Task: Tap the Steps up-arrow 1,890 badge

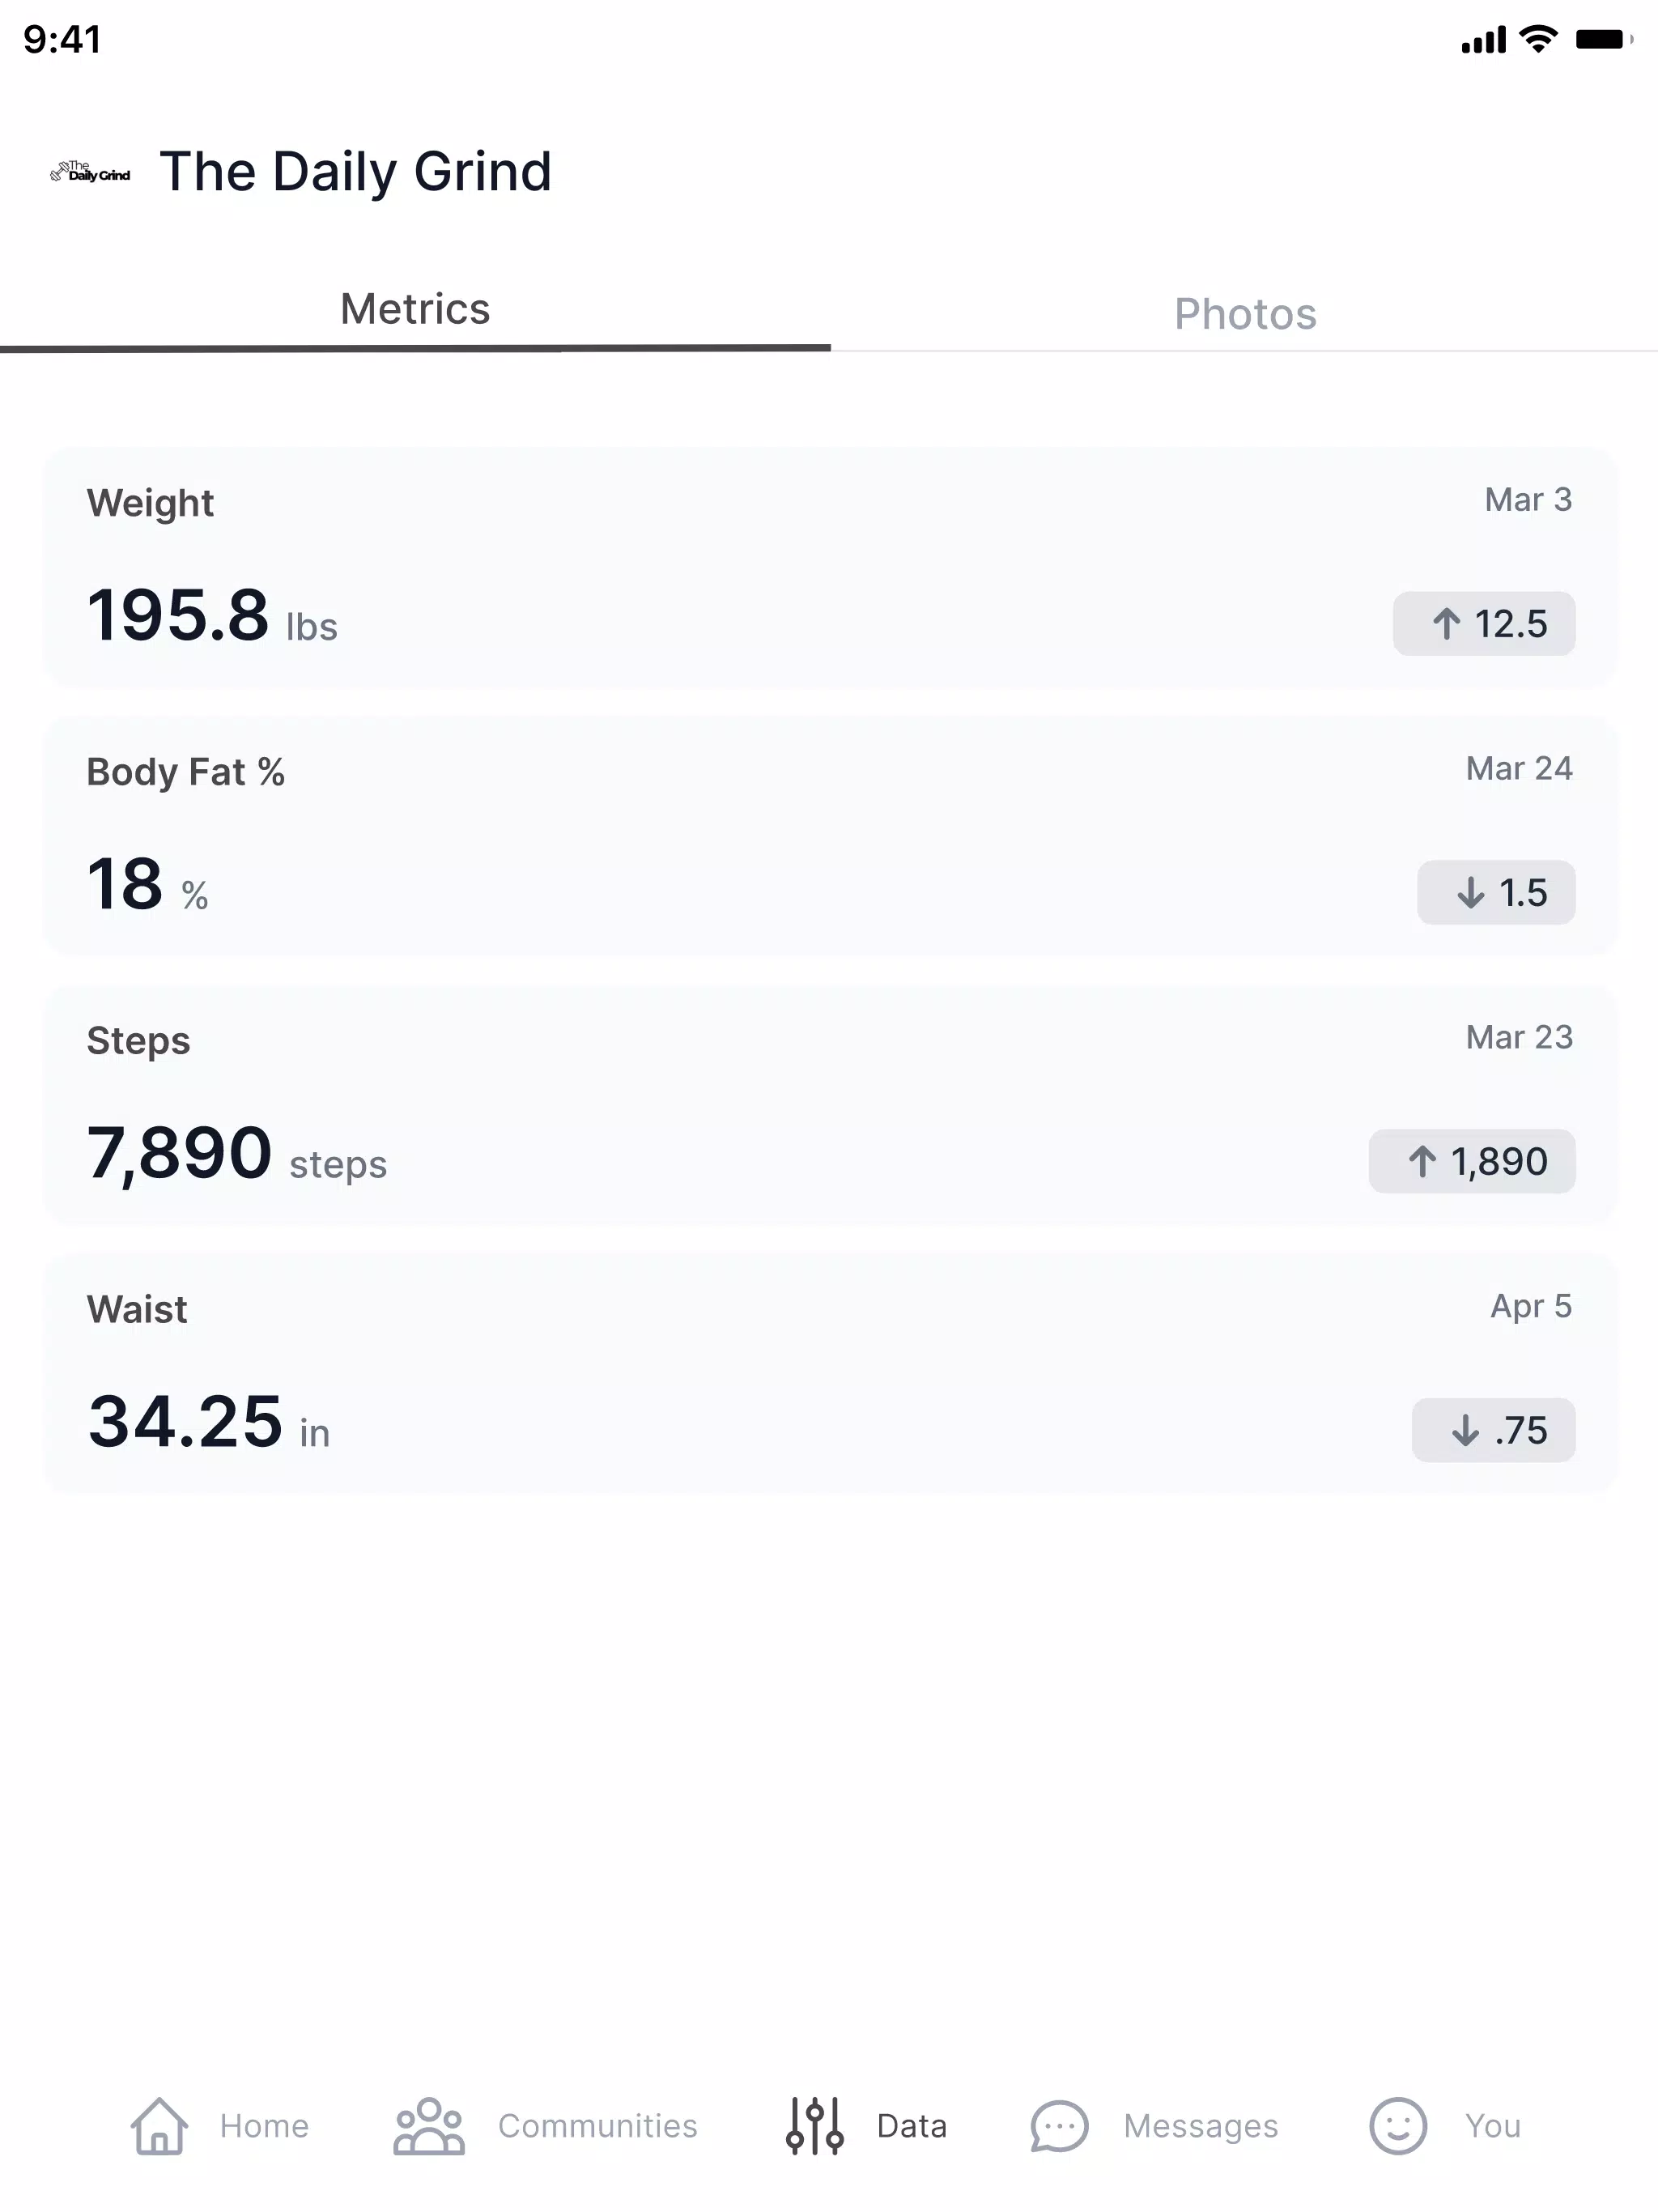Action: [x=1472, y=1161]
